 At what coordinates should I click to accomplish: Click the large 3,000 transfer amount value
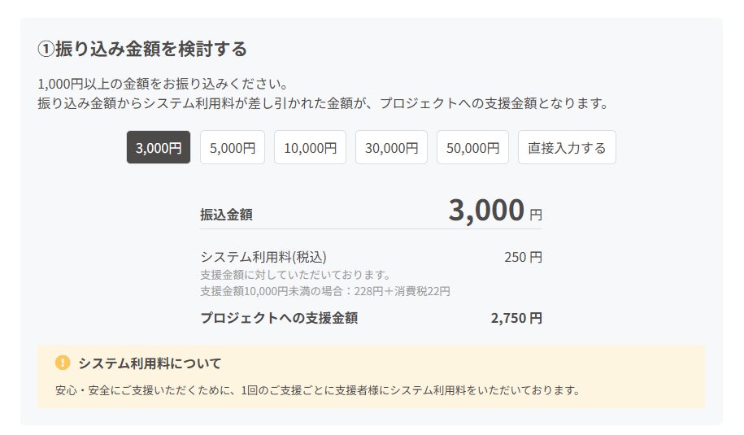486,210
